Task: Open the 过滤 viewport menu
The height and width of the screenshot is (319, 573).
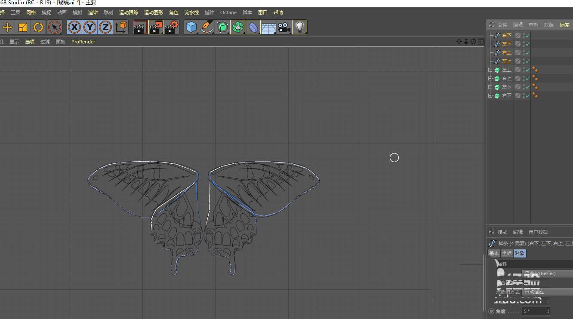Action: (45, 42)
